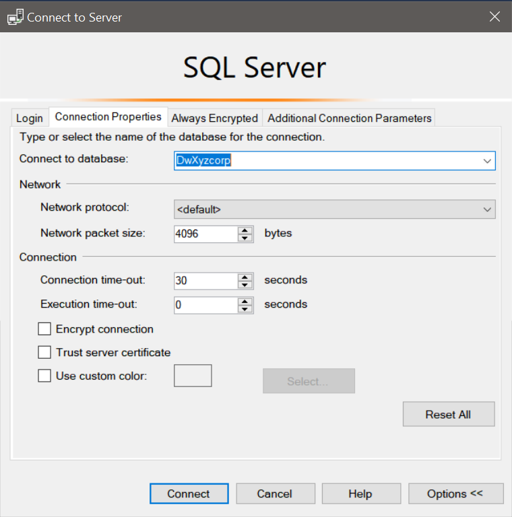
Task: Click the custom color swatch box
Action: pos(193,376)
